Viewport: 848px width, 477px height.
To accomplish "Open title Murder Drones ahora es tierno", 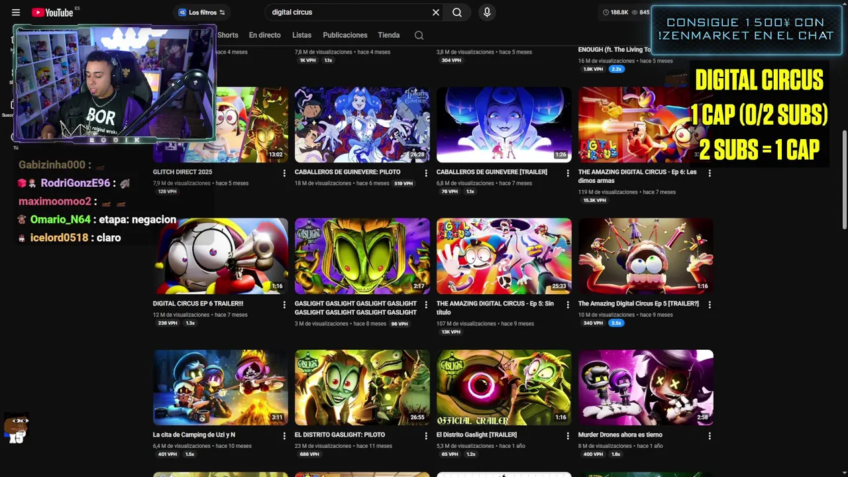I will [620, 435].
